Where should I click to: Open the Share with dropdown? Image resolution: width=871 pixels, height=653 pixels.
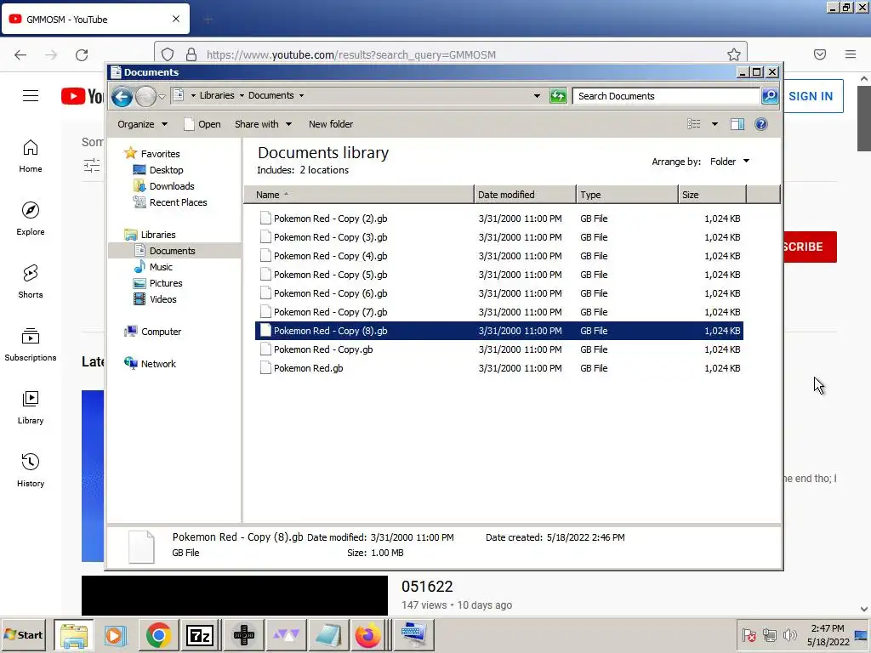[x=263, y=124]
